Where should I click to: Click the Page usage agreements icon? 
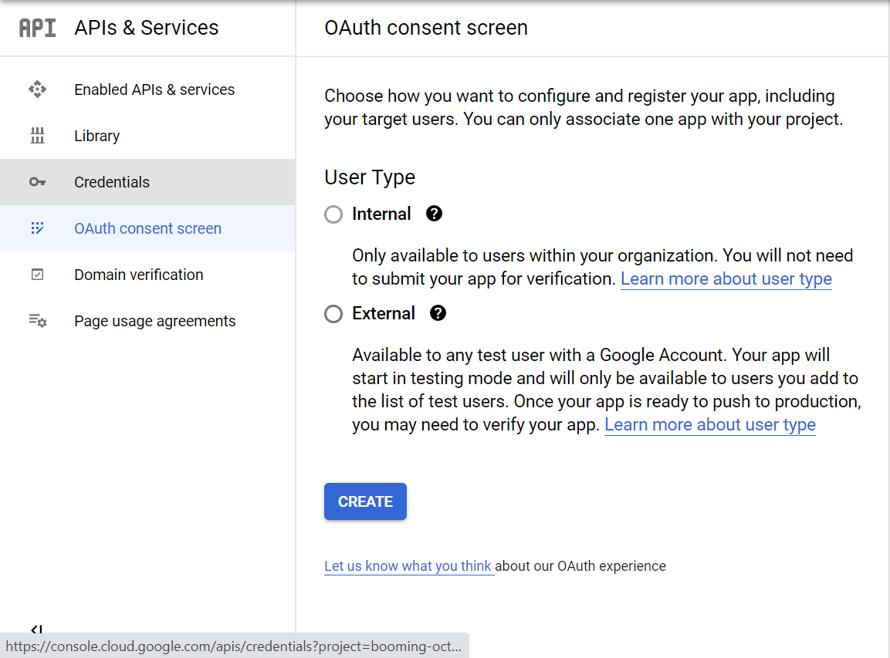(x=37, y=321)
